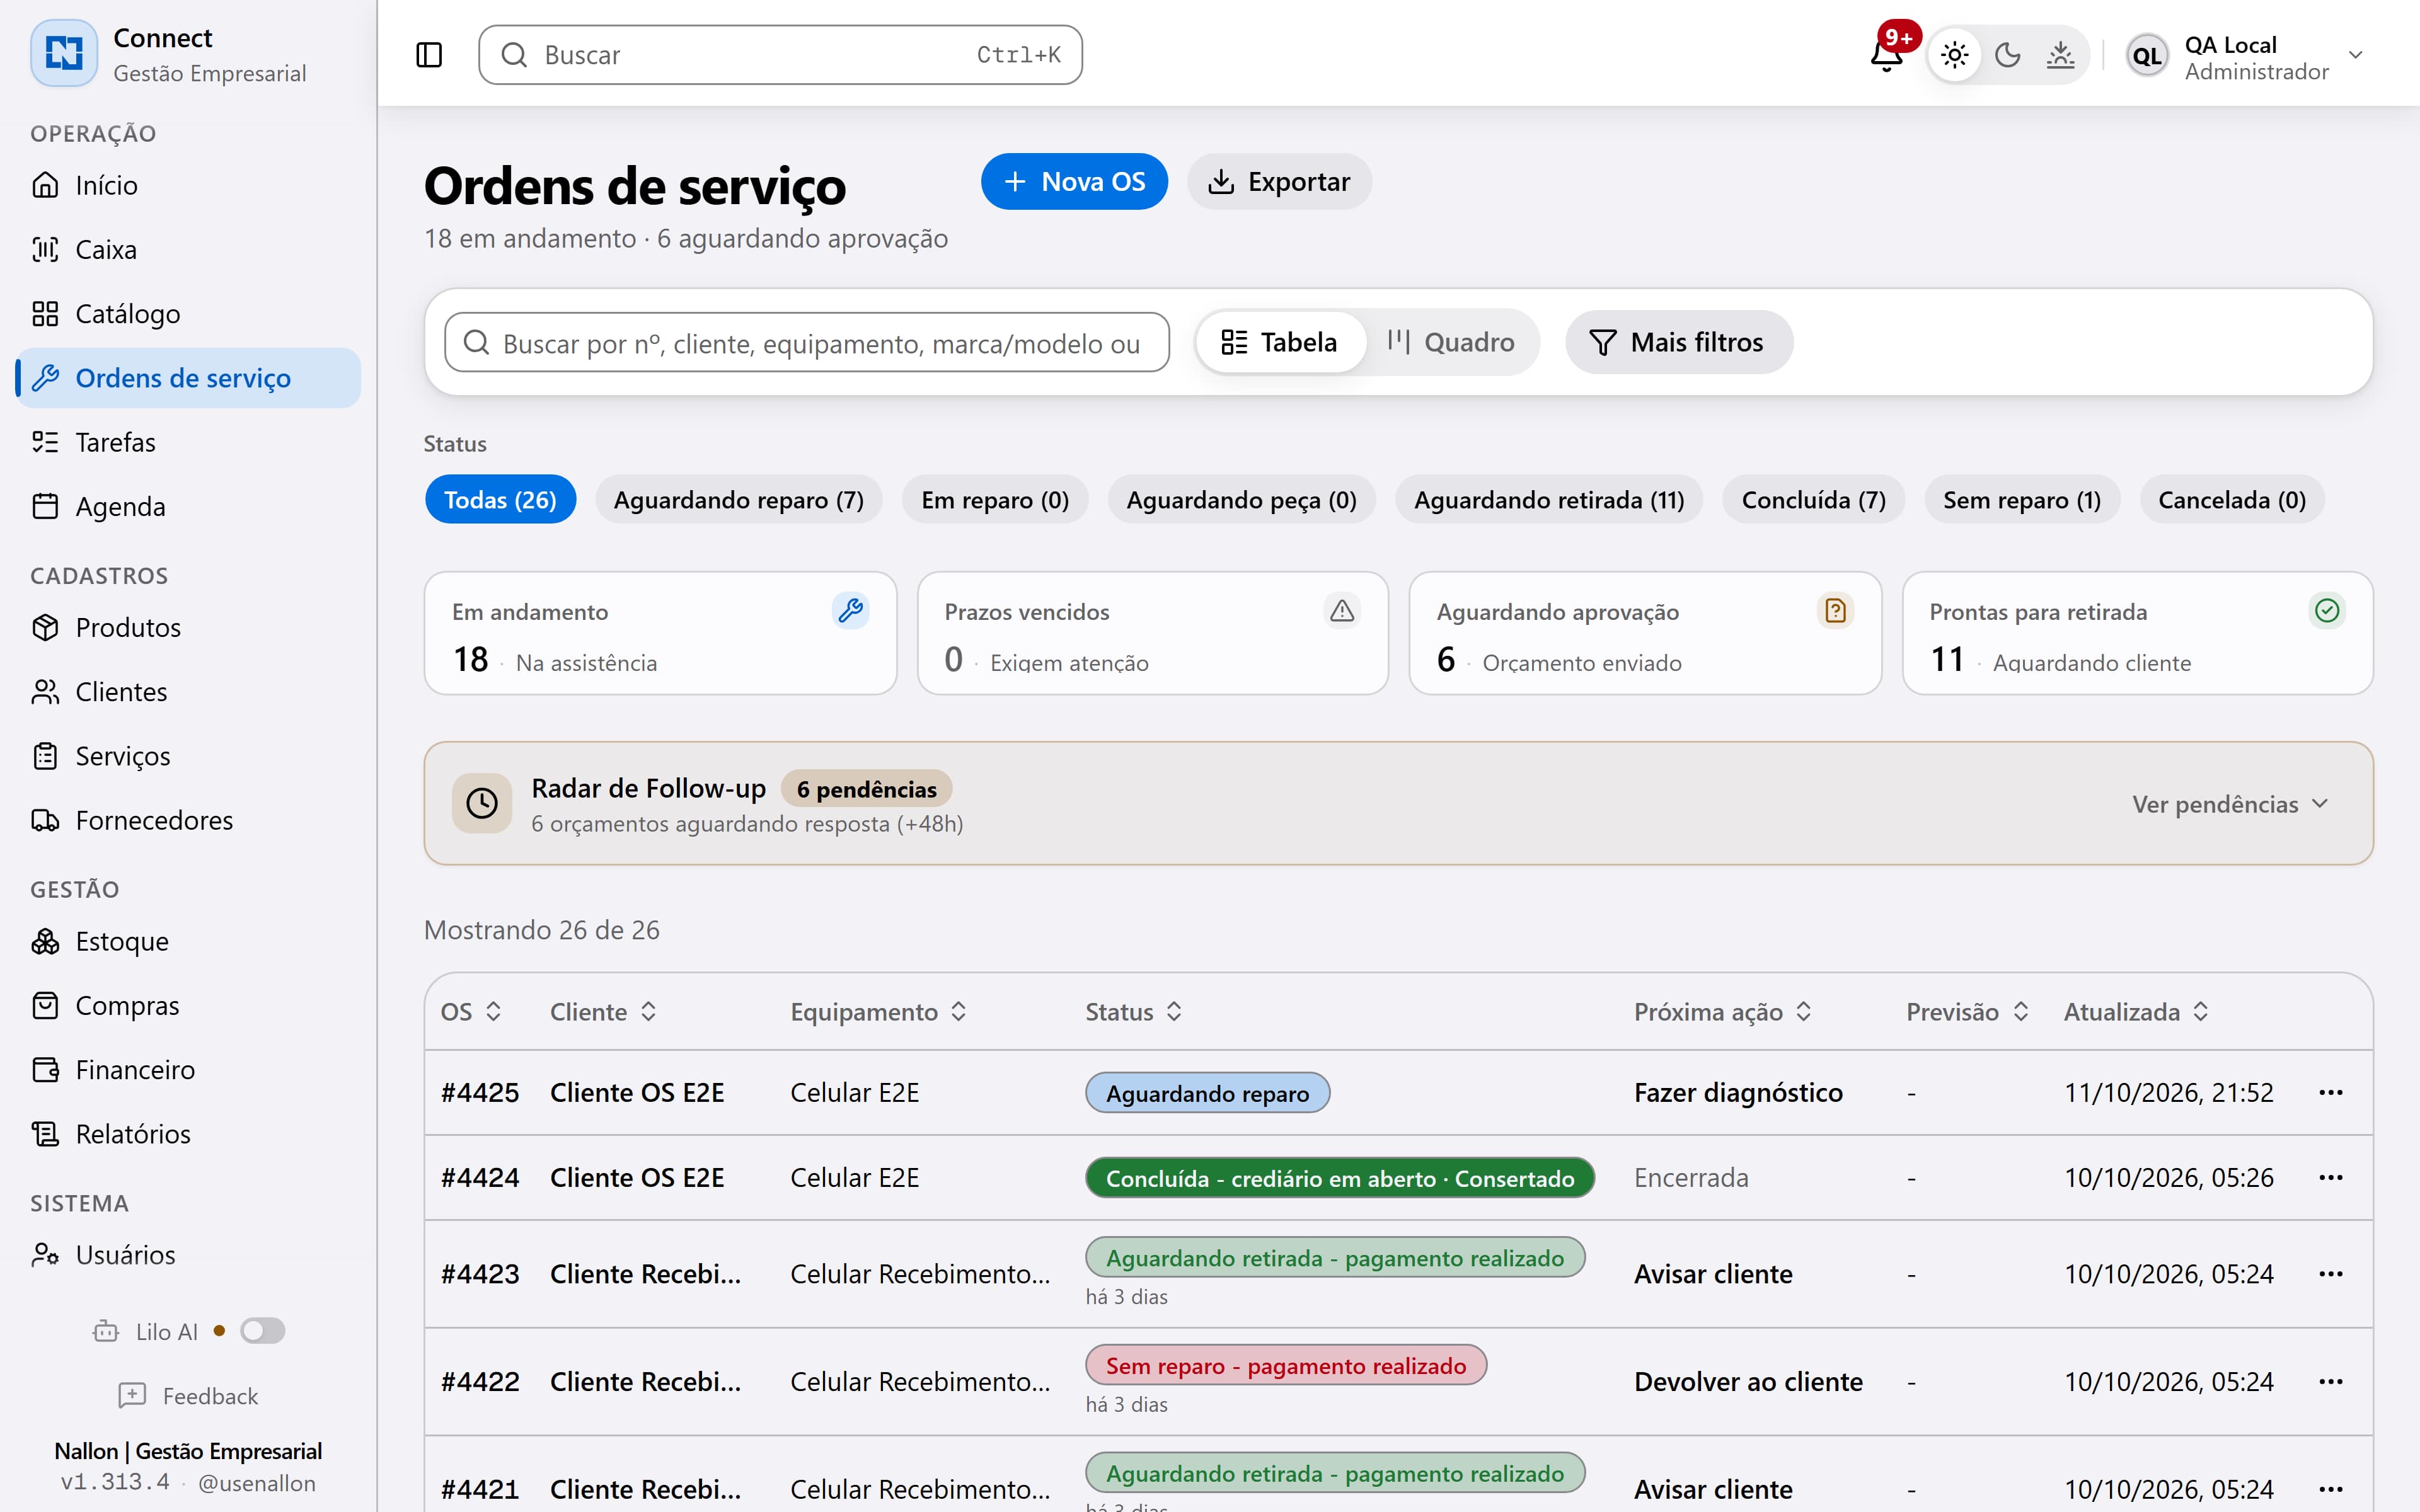Filter by Aguardando reparo (7) status
The height and width of the screenshot is (1512, 2420).
(739, 499)
